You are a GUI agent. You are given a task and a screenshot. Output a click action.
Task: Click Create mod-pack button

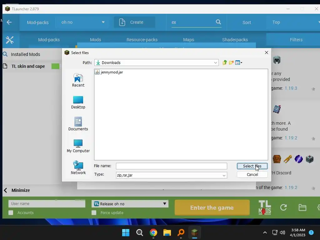click(x=134, y=22)
